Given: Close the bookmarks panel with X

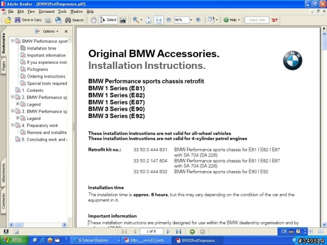Looking at the screenshot, I should click(x=66, y=32).
